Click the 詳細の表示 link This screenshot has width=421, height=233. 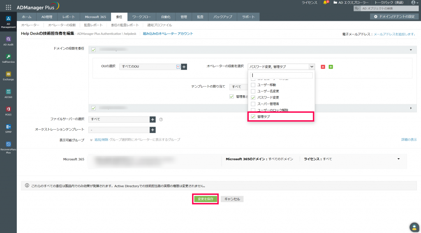tap(409, 140)
